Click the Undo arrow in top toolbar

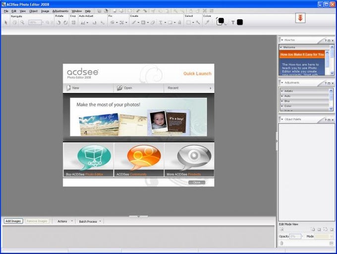pos(138,11)
